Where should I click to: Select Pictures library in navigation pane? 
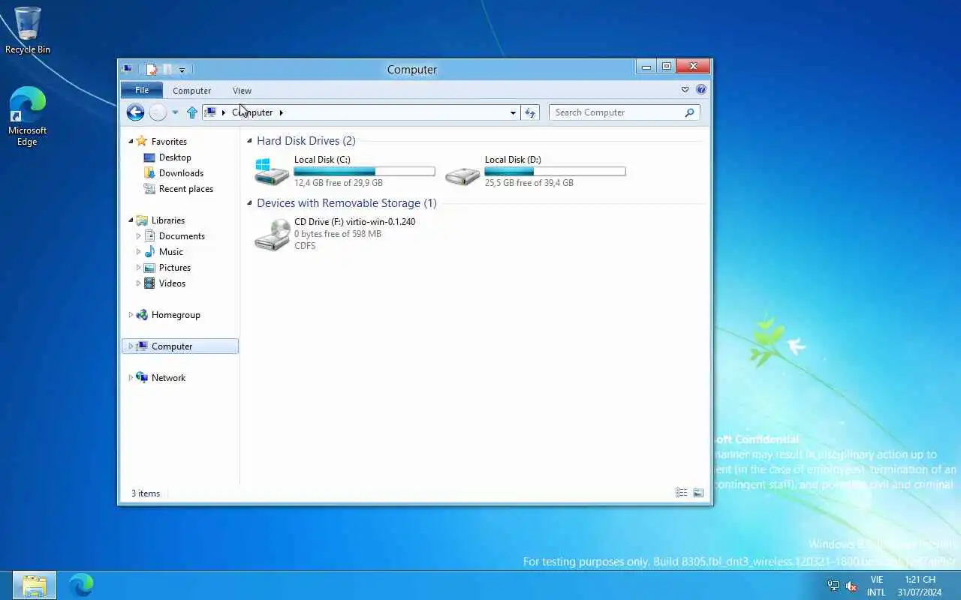coord(174,268)
